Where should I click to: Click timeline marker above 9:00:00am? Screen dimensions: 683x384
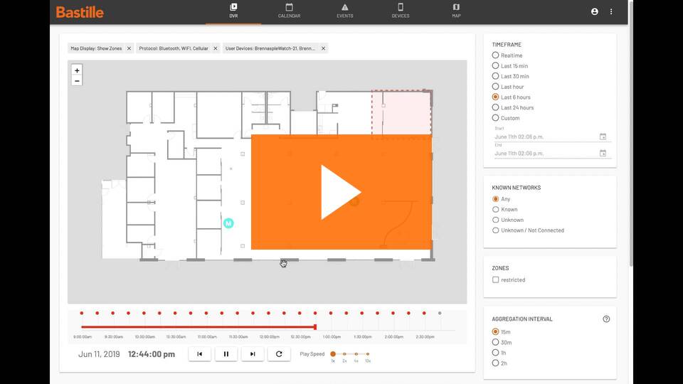(81, 313)
